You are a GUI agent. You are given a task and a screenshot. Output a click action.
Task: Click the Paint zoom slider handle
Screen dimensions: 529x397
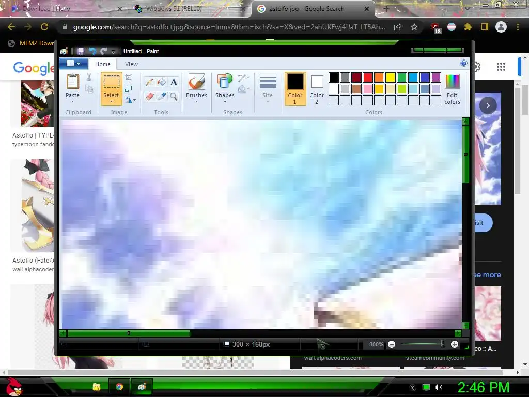443,344
